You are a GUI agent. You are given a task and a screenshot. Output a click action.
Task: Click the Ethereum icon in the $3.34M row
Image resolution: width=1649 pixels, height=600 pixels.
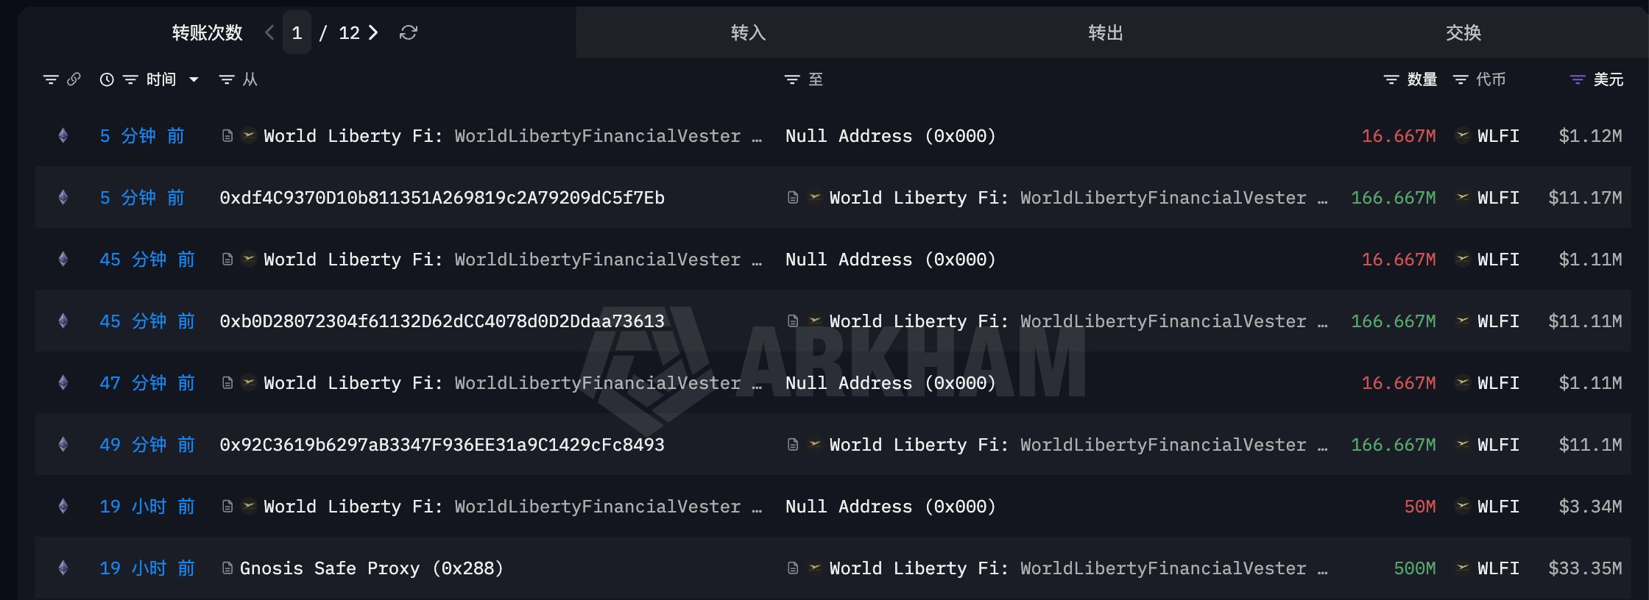point(63,506)
